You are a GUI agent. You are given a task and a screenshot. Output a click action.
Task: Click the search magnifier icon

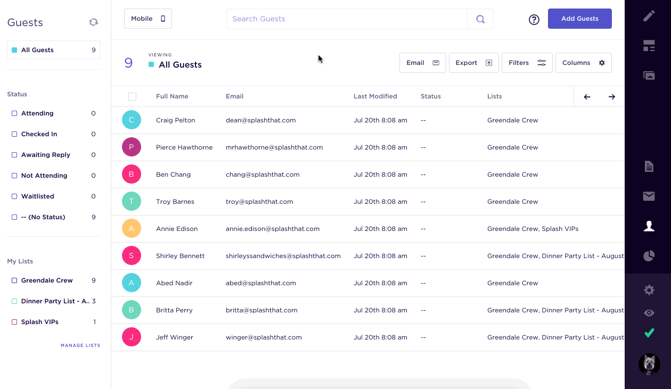point(480,19)
